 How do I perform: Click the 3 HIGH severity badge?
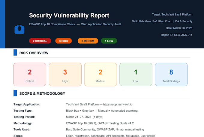64,41
